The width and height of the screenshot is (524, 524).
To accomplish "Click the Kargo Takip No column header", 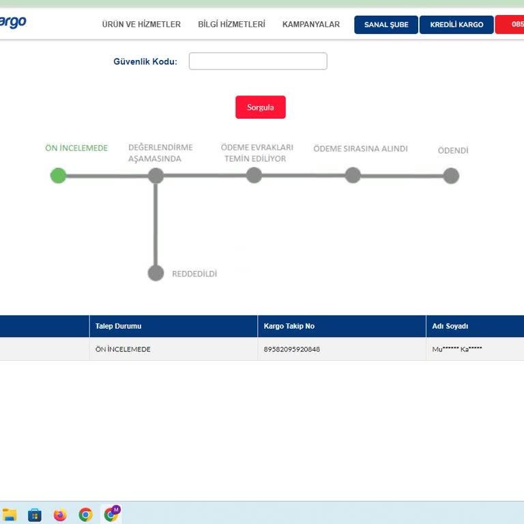I will click(342, 326).
